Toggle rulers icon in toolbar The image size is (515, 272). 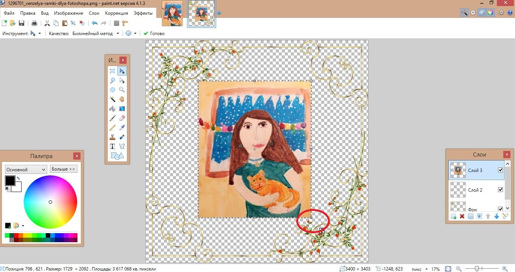click(125, 23)
